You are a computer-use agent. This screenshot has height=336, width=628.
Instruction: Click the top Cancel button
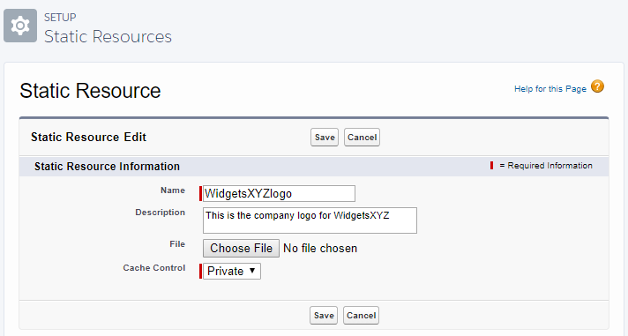[x=362, y=138]
